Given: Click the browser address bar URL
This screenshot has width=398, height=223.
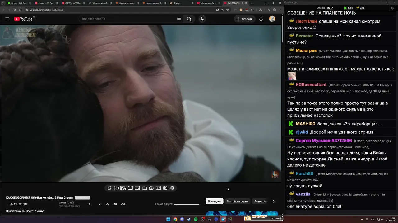Looking at the screenshot, I should (x=47, y=10).
